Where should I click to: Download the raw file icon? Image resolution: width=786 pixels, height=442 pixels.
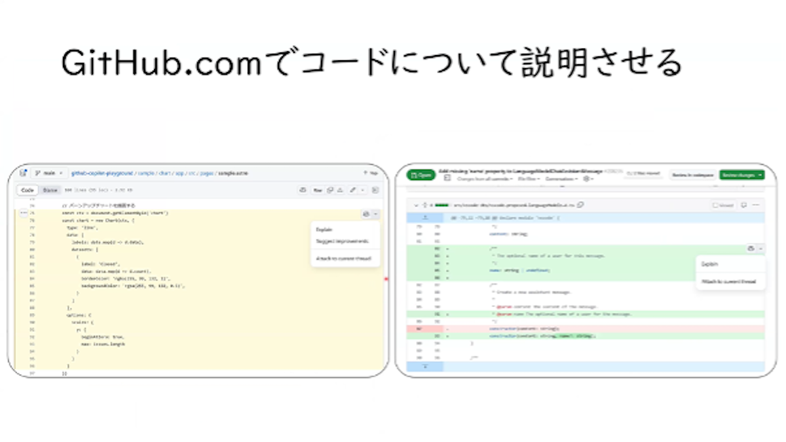[x=340, y=190]
